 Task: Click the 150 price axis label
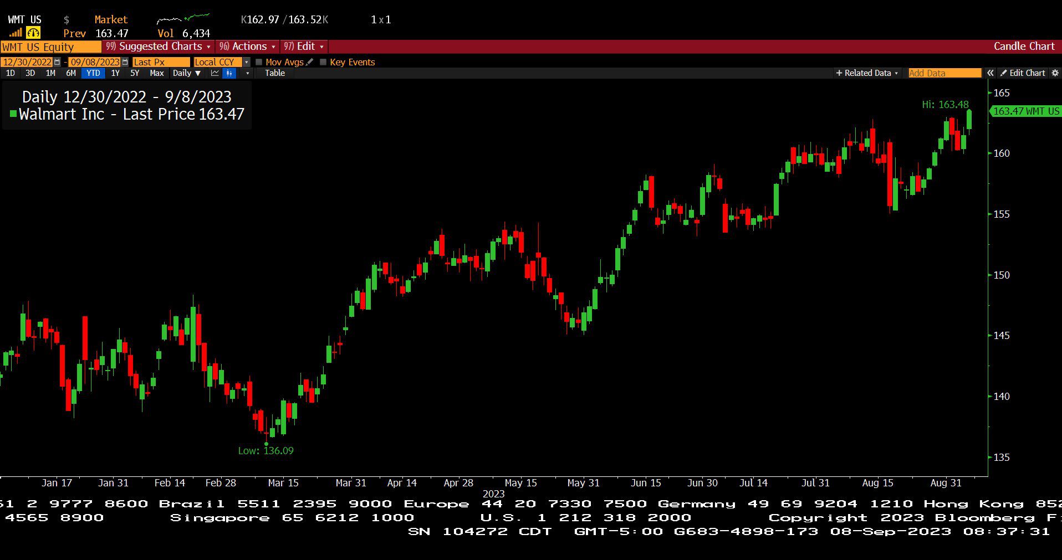1001,275
